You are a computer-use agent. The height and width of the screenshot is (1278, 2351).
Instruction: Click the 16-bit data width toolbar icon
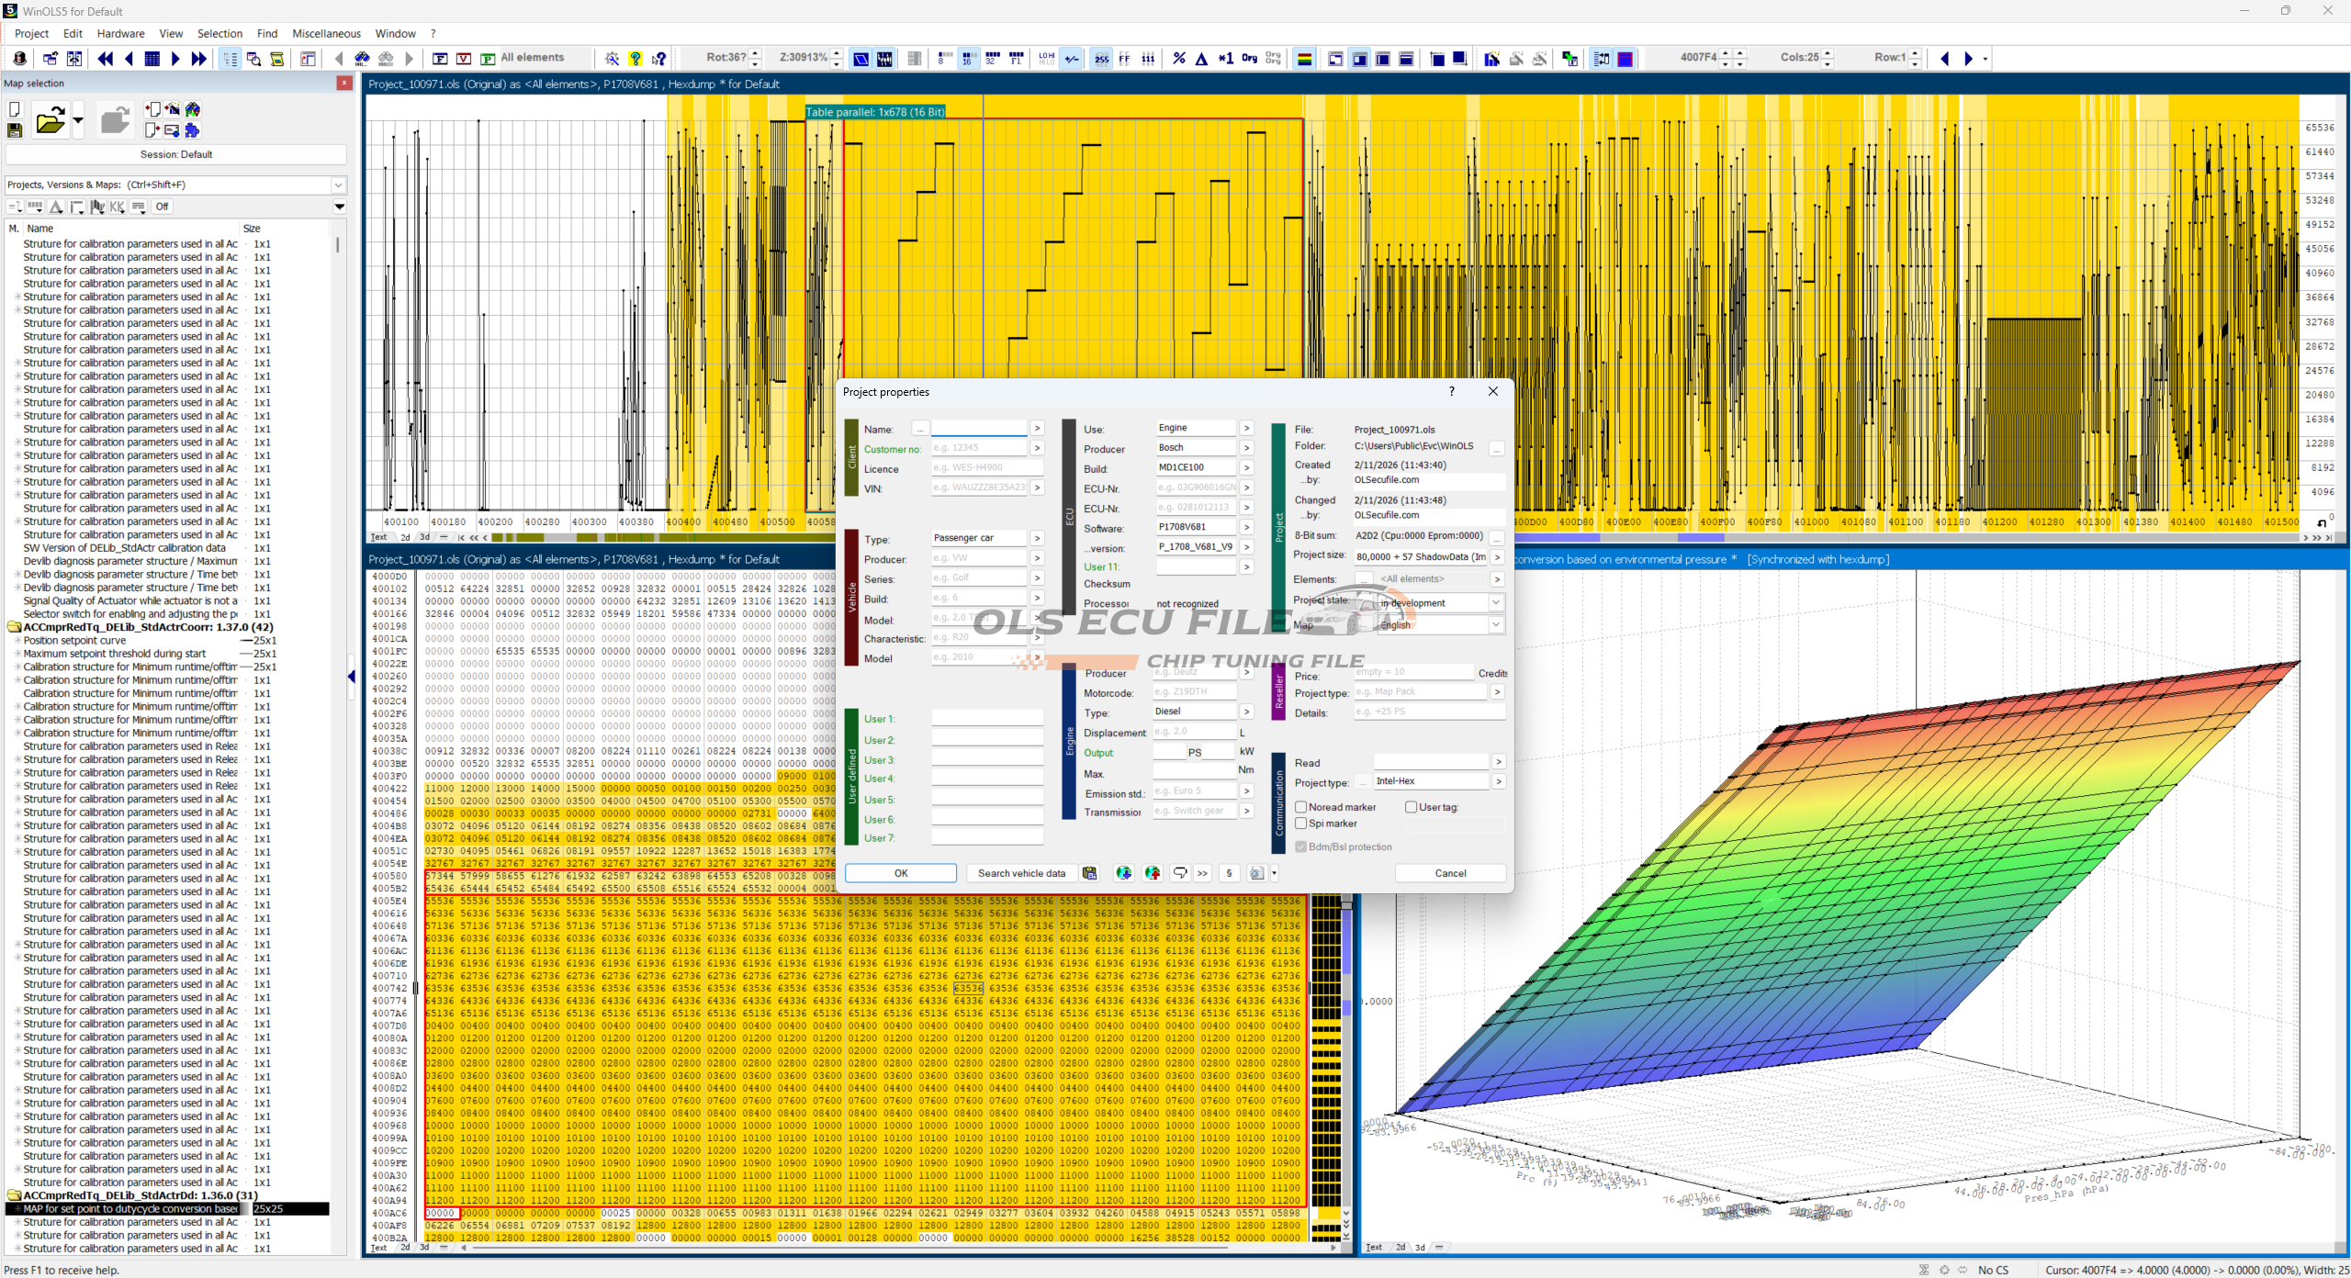968,59
